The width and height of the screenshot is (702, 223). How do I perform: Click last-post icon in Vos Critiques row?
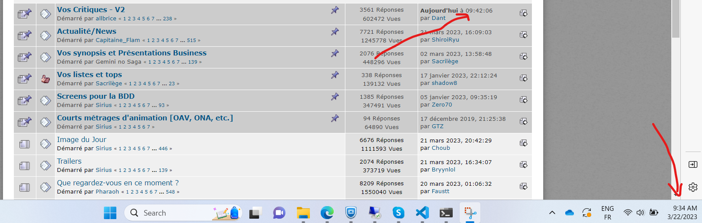(524, 13)
